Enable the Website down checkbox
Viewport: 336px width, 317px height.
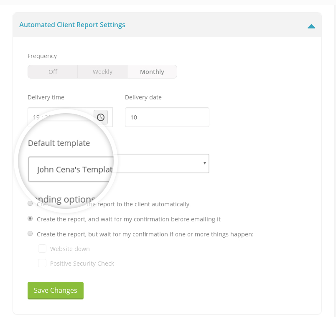coord(42,249)
